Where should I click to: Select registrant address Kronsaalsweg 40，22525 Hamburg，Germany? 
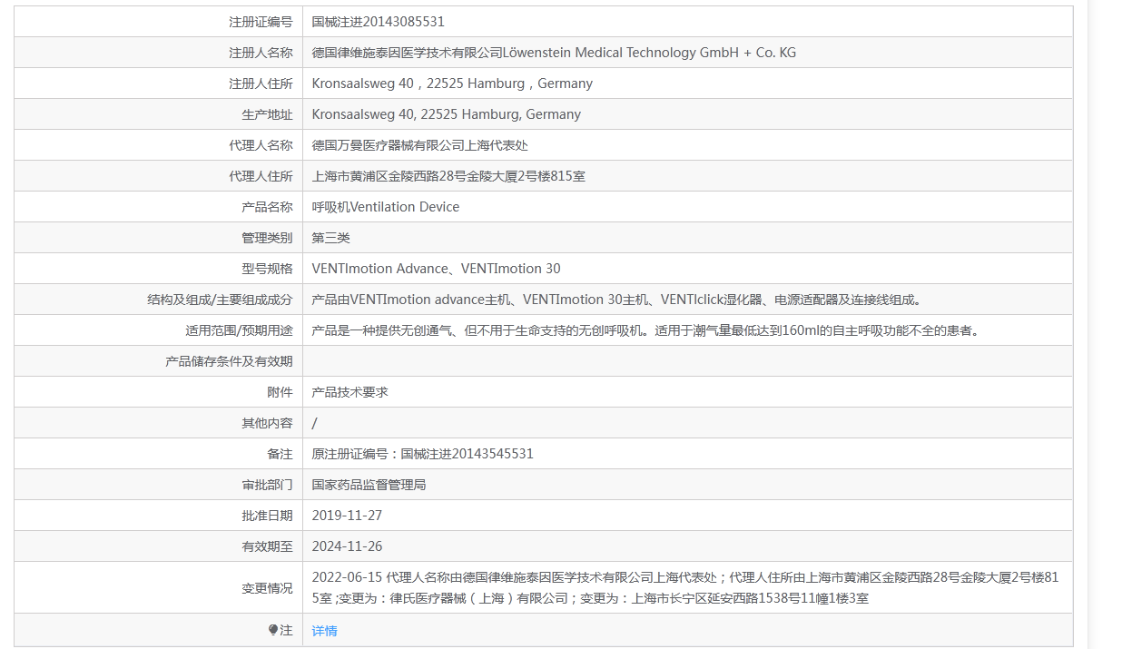(x=452, y=84)
